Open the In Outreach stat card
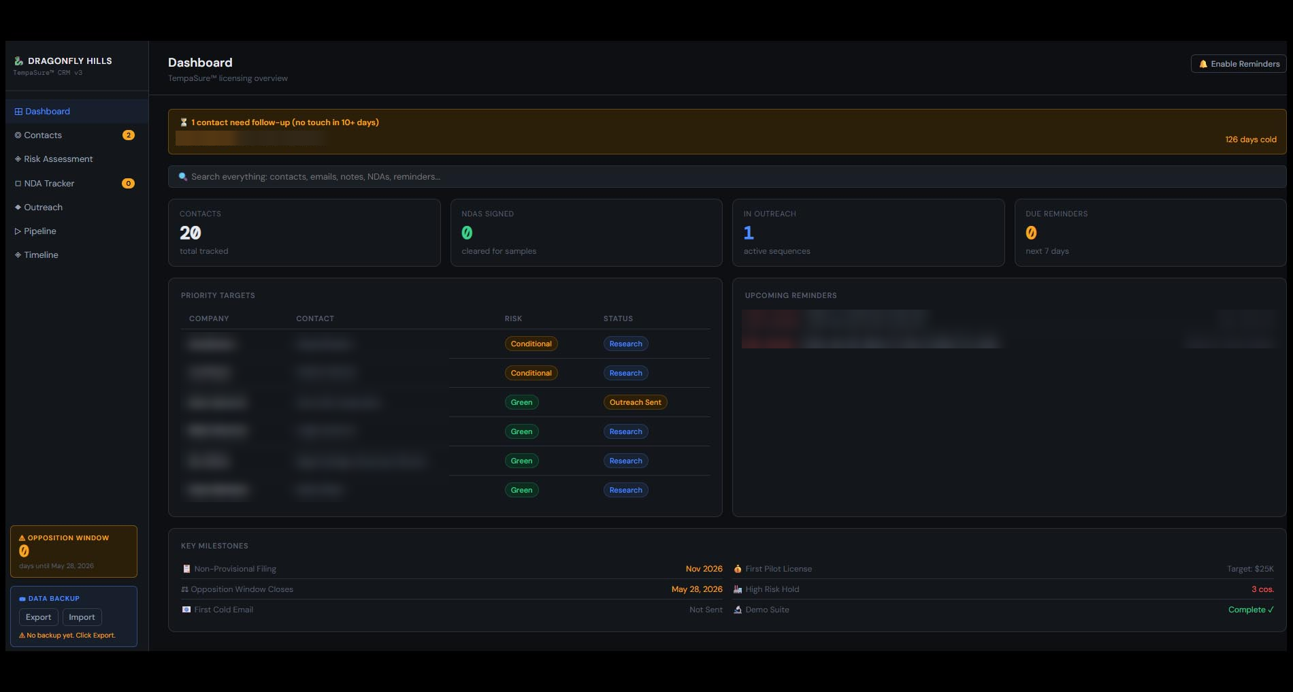1293x692 pixels. pyautogui.click(x=868, y=233)
